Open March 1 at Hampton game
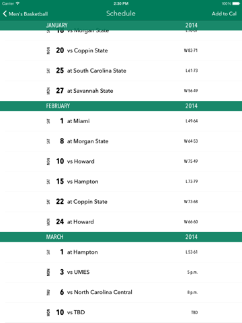Viewport: 242px width, 323px height. [121, 252]
